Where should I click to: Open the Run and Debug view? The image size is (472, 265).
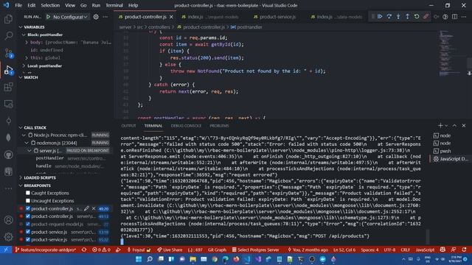coord(8,70)
